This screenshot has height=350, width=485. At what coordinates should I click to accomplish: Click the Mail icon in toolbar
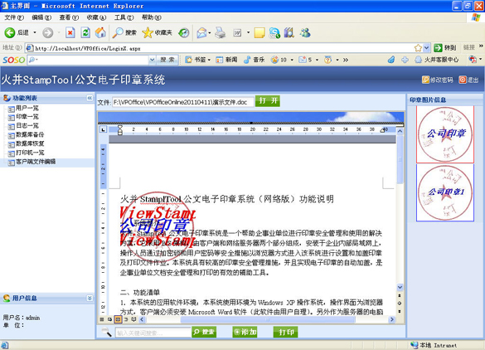[x=201, y=32]
